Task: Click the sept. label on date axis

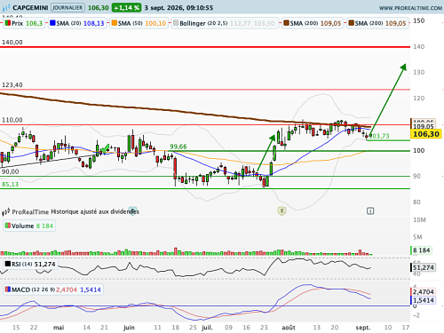Action: coord(363,328)
